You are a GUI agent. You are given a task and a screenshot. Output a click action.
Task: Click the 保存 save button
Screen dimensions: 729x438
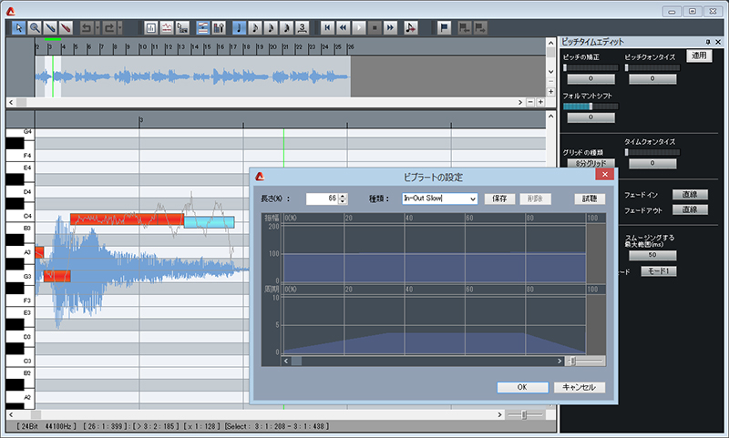pos(499,199)
